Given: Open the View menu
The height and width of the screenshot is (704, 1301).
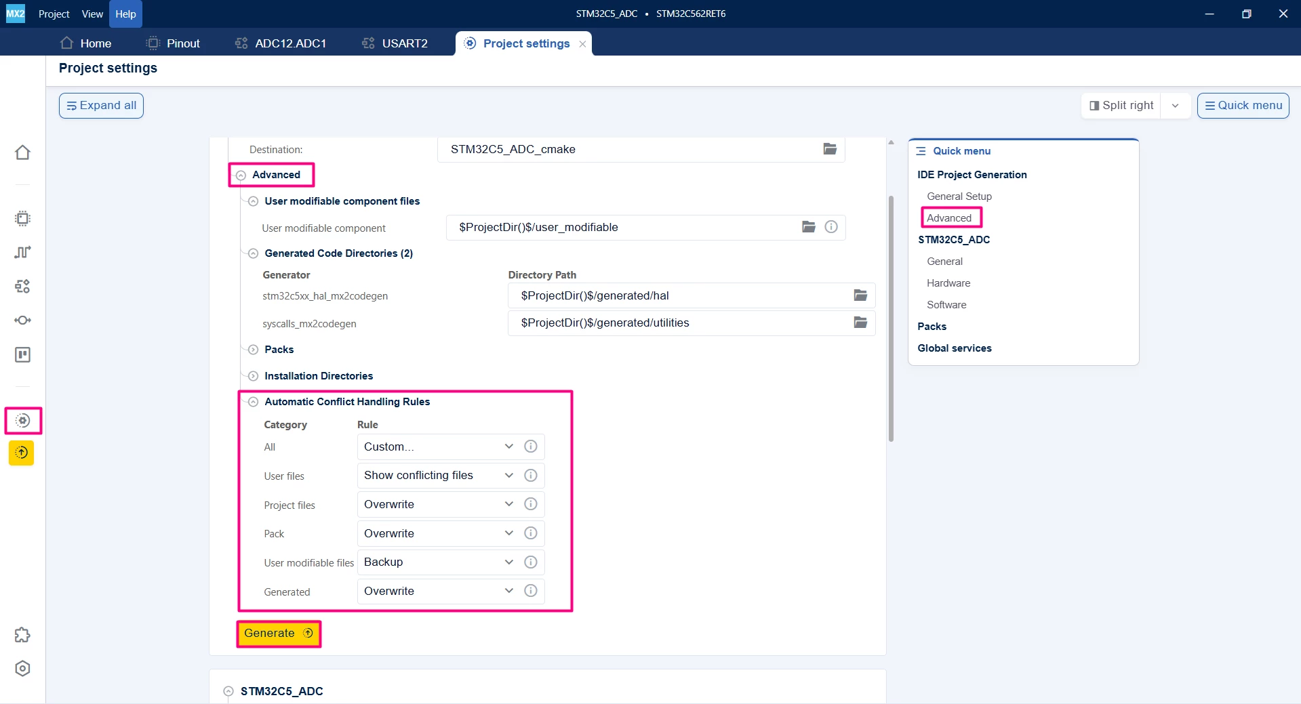Looking at the screenshot, I should click(92, 14).
